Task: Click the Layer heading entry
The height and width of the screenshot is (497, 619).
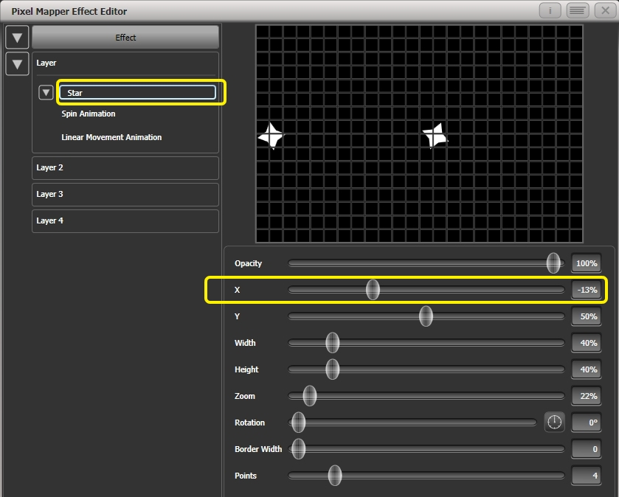Action: point(125,63)
